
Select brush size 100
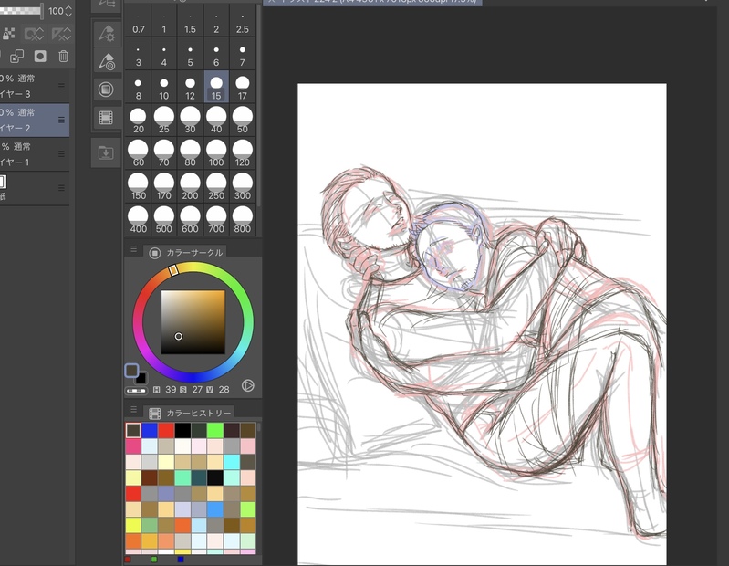point(216,153)
